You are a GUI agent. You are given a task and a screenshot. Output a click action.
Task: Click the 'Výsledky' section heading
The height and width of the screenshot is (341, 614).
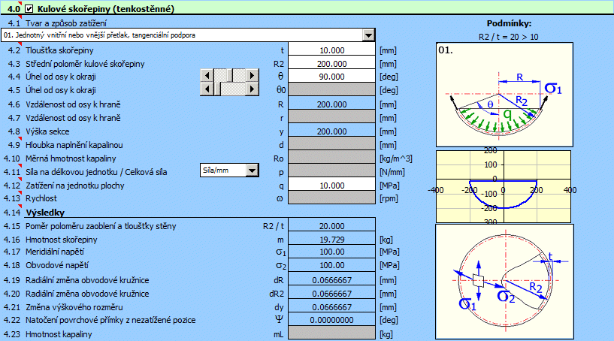[x=45, y=213]
